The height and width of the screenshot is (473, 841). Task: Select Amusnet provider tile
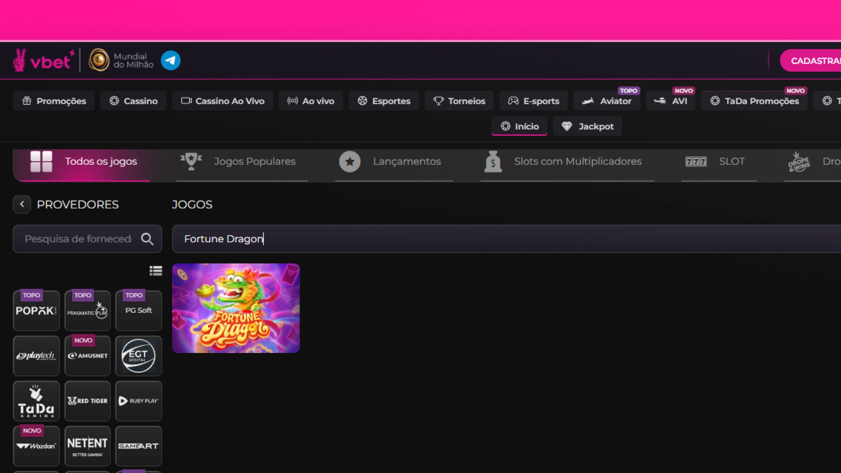pos(88,356)
